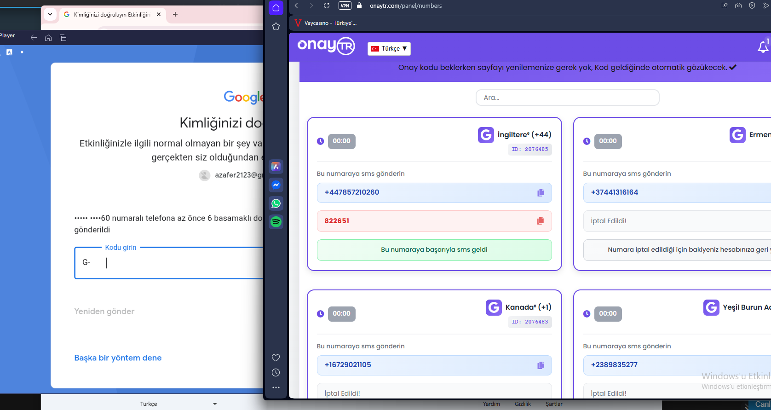771x410 pixels.
Task: Open Vaycasino bookmark in bookmarks bar
Action: click(326, 23)
